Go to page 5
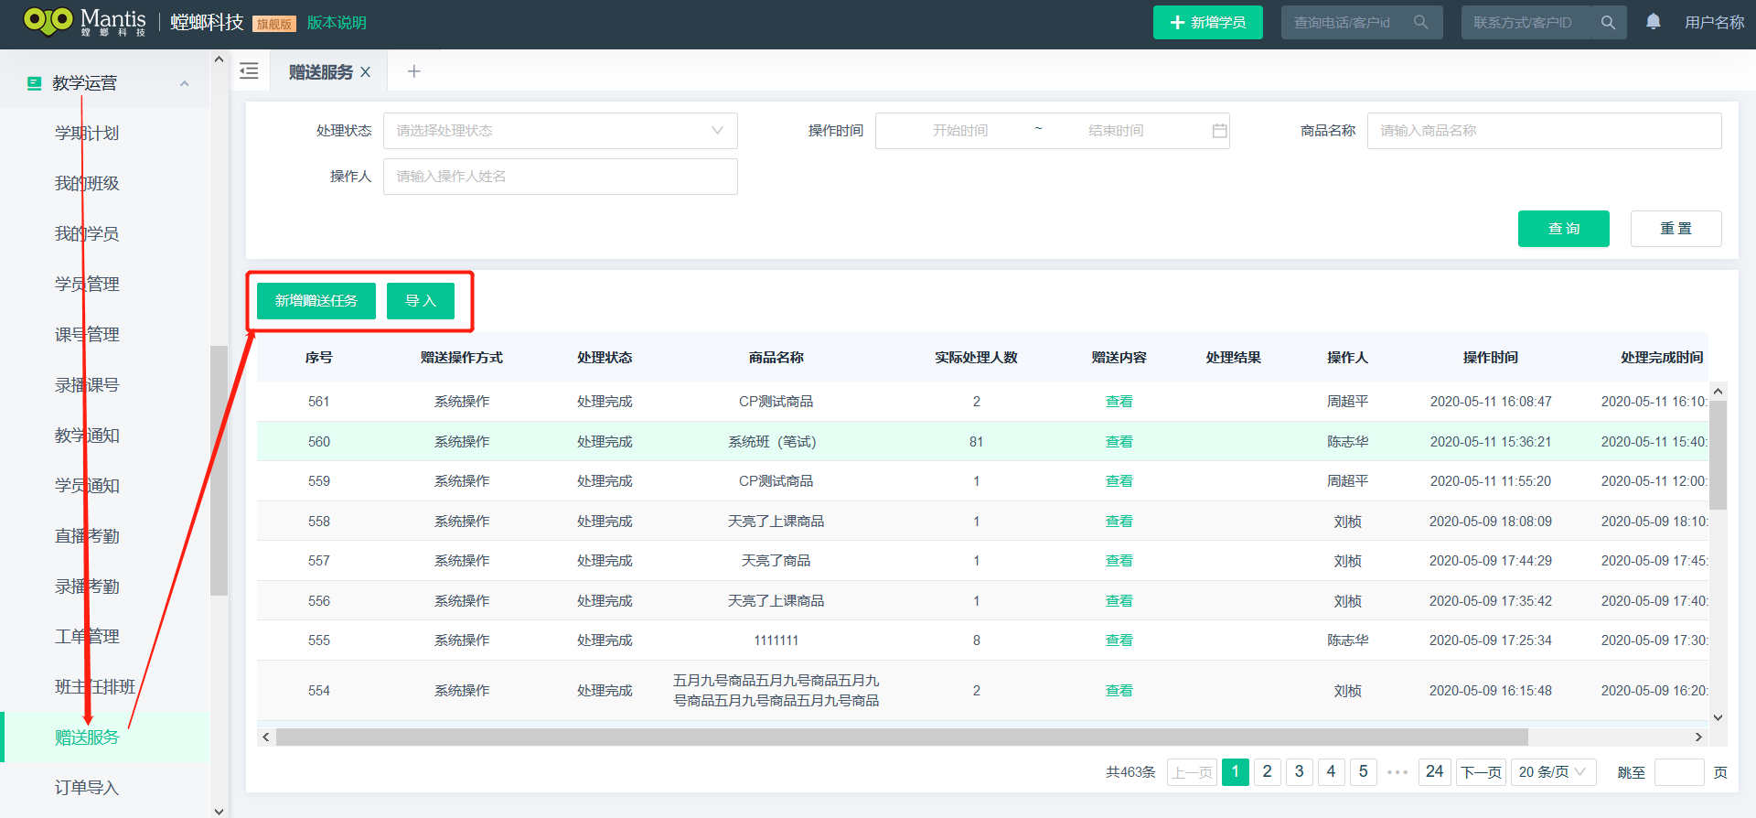Screen dimensions: 1756x818 click(1363, 772)
